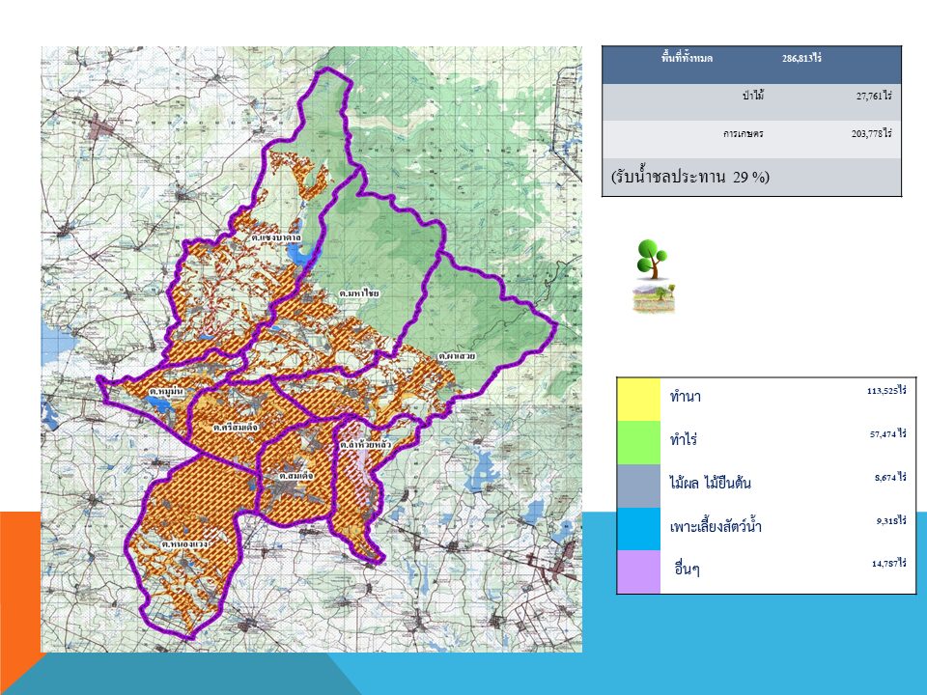Select the ต.ผาเสวย map label
Image resolution: width=927 pixels, height=695 pixels.
457,356
